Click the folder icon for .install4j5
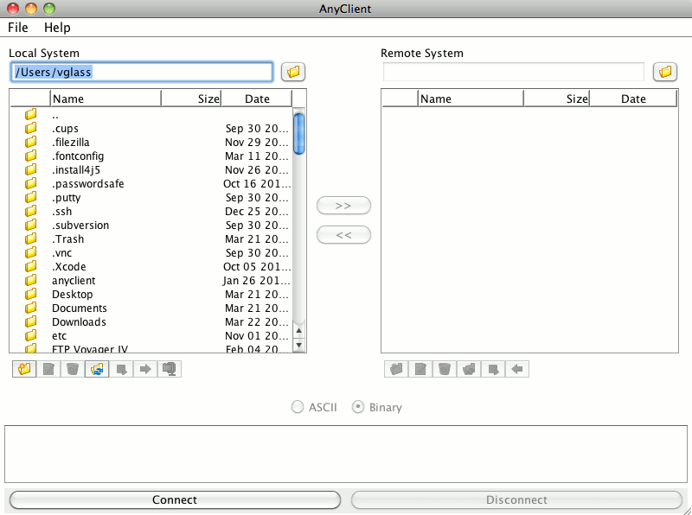The image size is (692, 515). 31,169
